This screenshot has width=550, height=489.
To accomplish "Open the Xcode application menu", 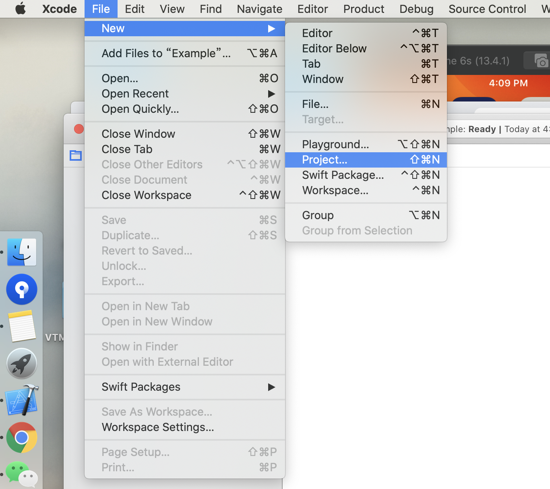I will point(60,9).
